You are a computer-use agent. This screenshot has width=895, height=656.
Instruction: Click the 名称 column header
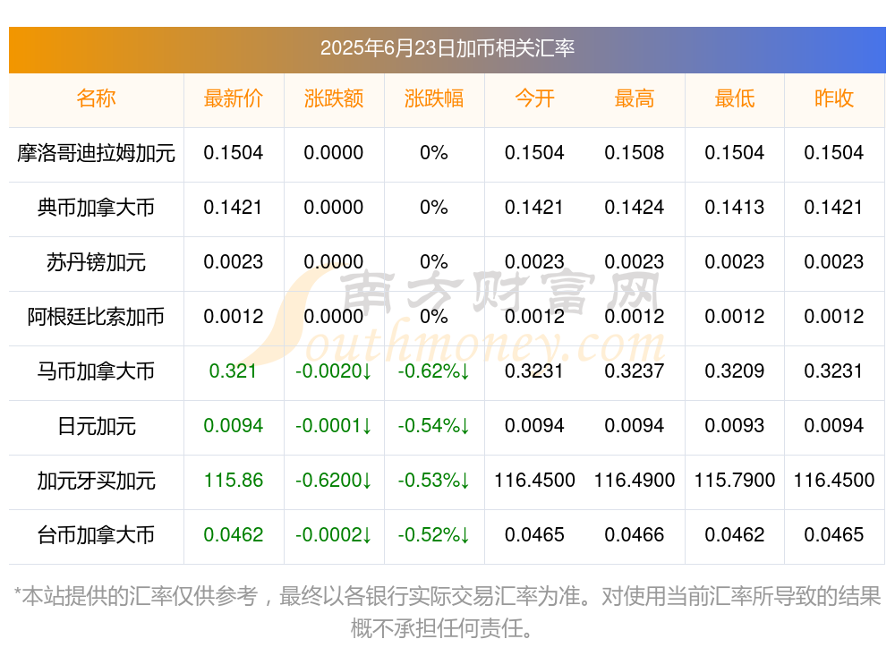coord(96,98)
